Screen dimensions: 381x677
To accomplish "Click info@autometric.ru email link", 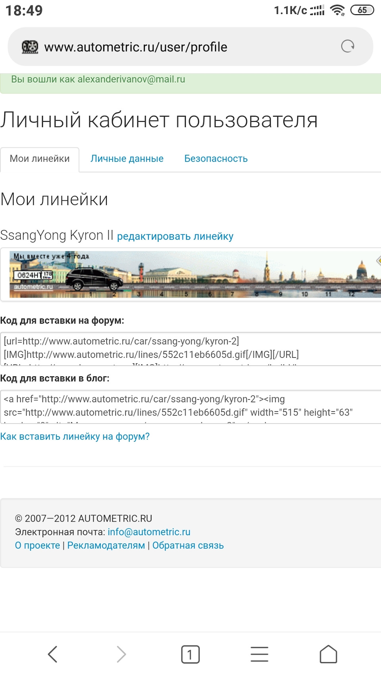I will coord(149,532).
